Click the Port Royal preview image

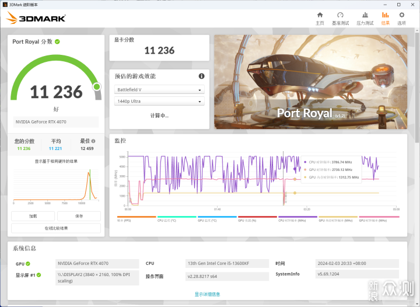(310, 82)
